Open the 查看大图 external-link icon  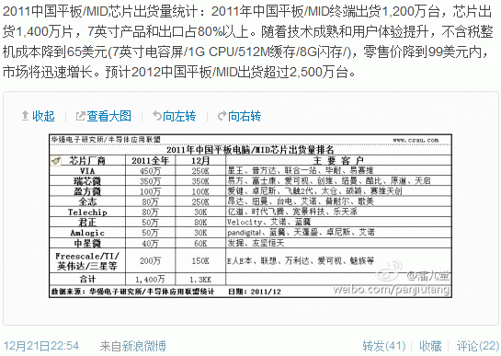pyautogui.click(x=80, y=116)
